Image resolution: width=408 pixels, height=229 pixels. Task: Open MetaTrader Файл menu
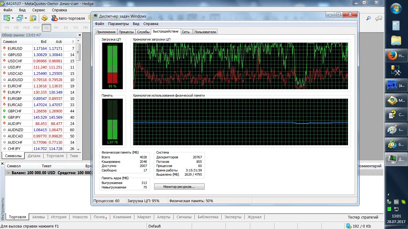pyautogui.click(x=8, y=10)
